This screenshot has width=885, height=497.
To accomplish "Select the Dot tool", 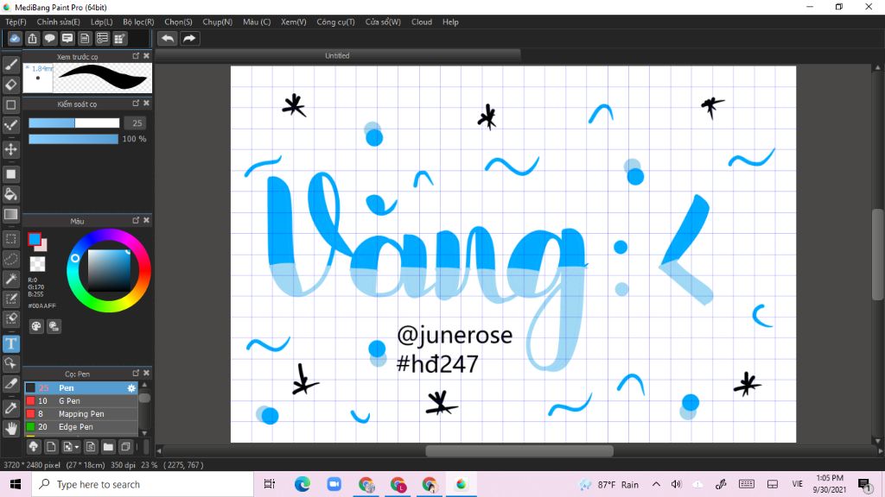I will [10, 125].
